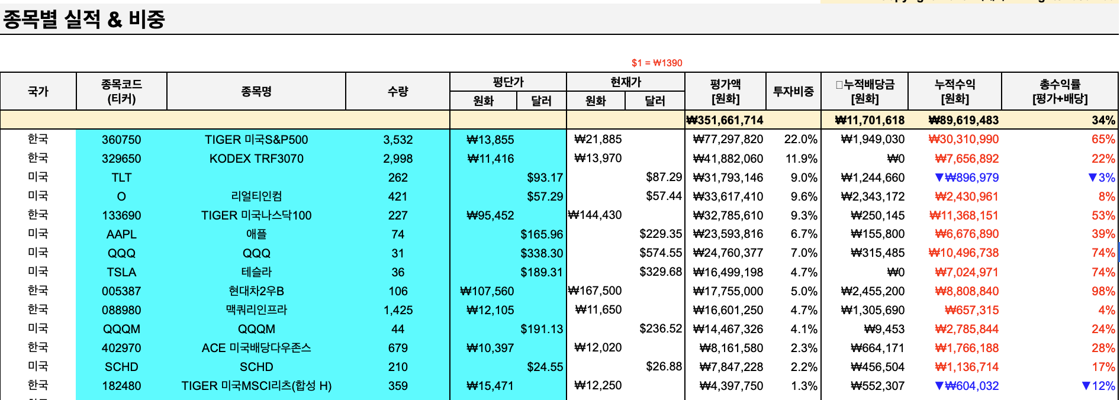Click average price ₩13,855
This screenshot has width=1120, height=400.
tap(490, 140)
